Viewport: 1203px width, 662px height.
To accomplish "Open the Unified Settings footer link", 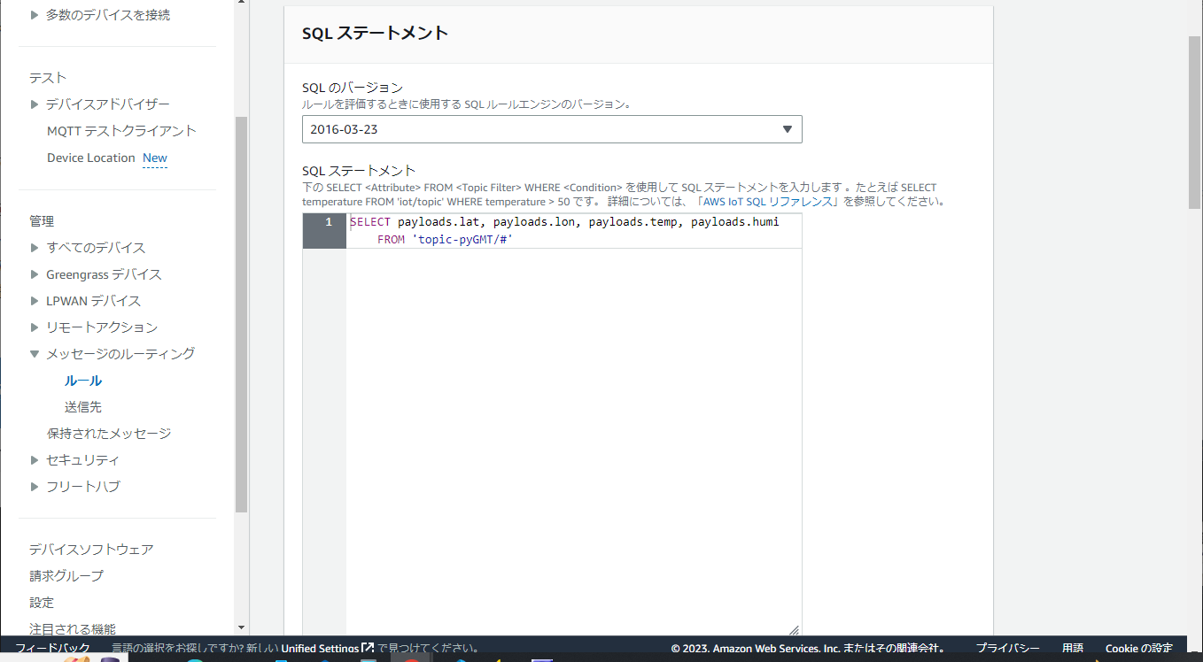I will click(x=328, y=648).
